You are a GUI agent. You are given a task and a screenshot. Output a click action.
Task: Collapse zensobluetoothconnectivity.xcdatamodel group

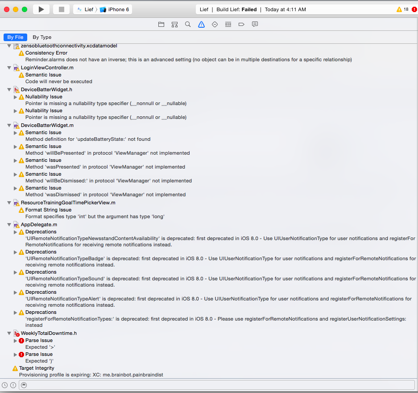[x=9, y=46]
